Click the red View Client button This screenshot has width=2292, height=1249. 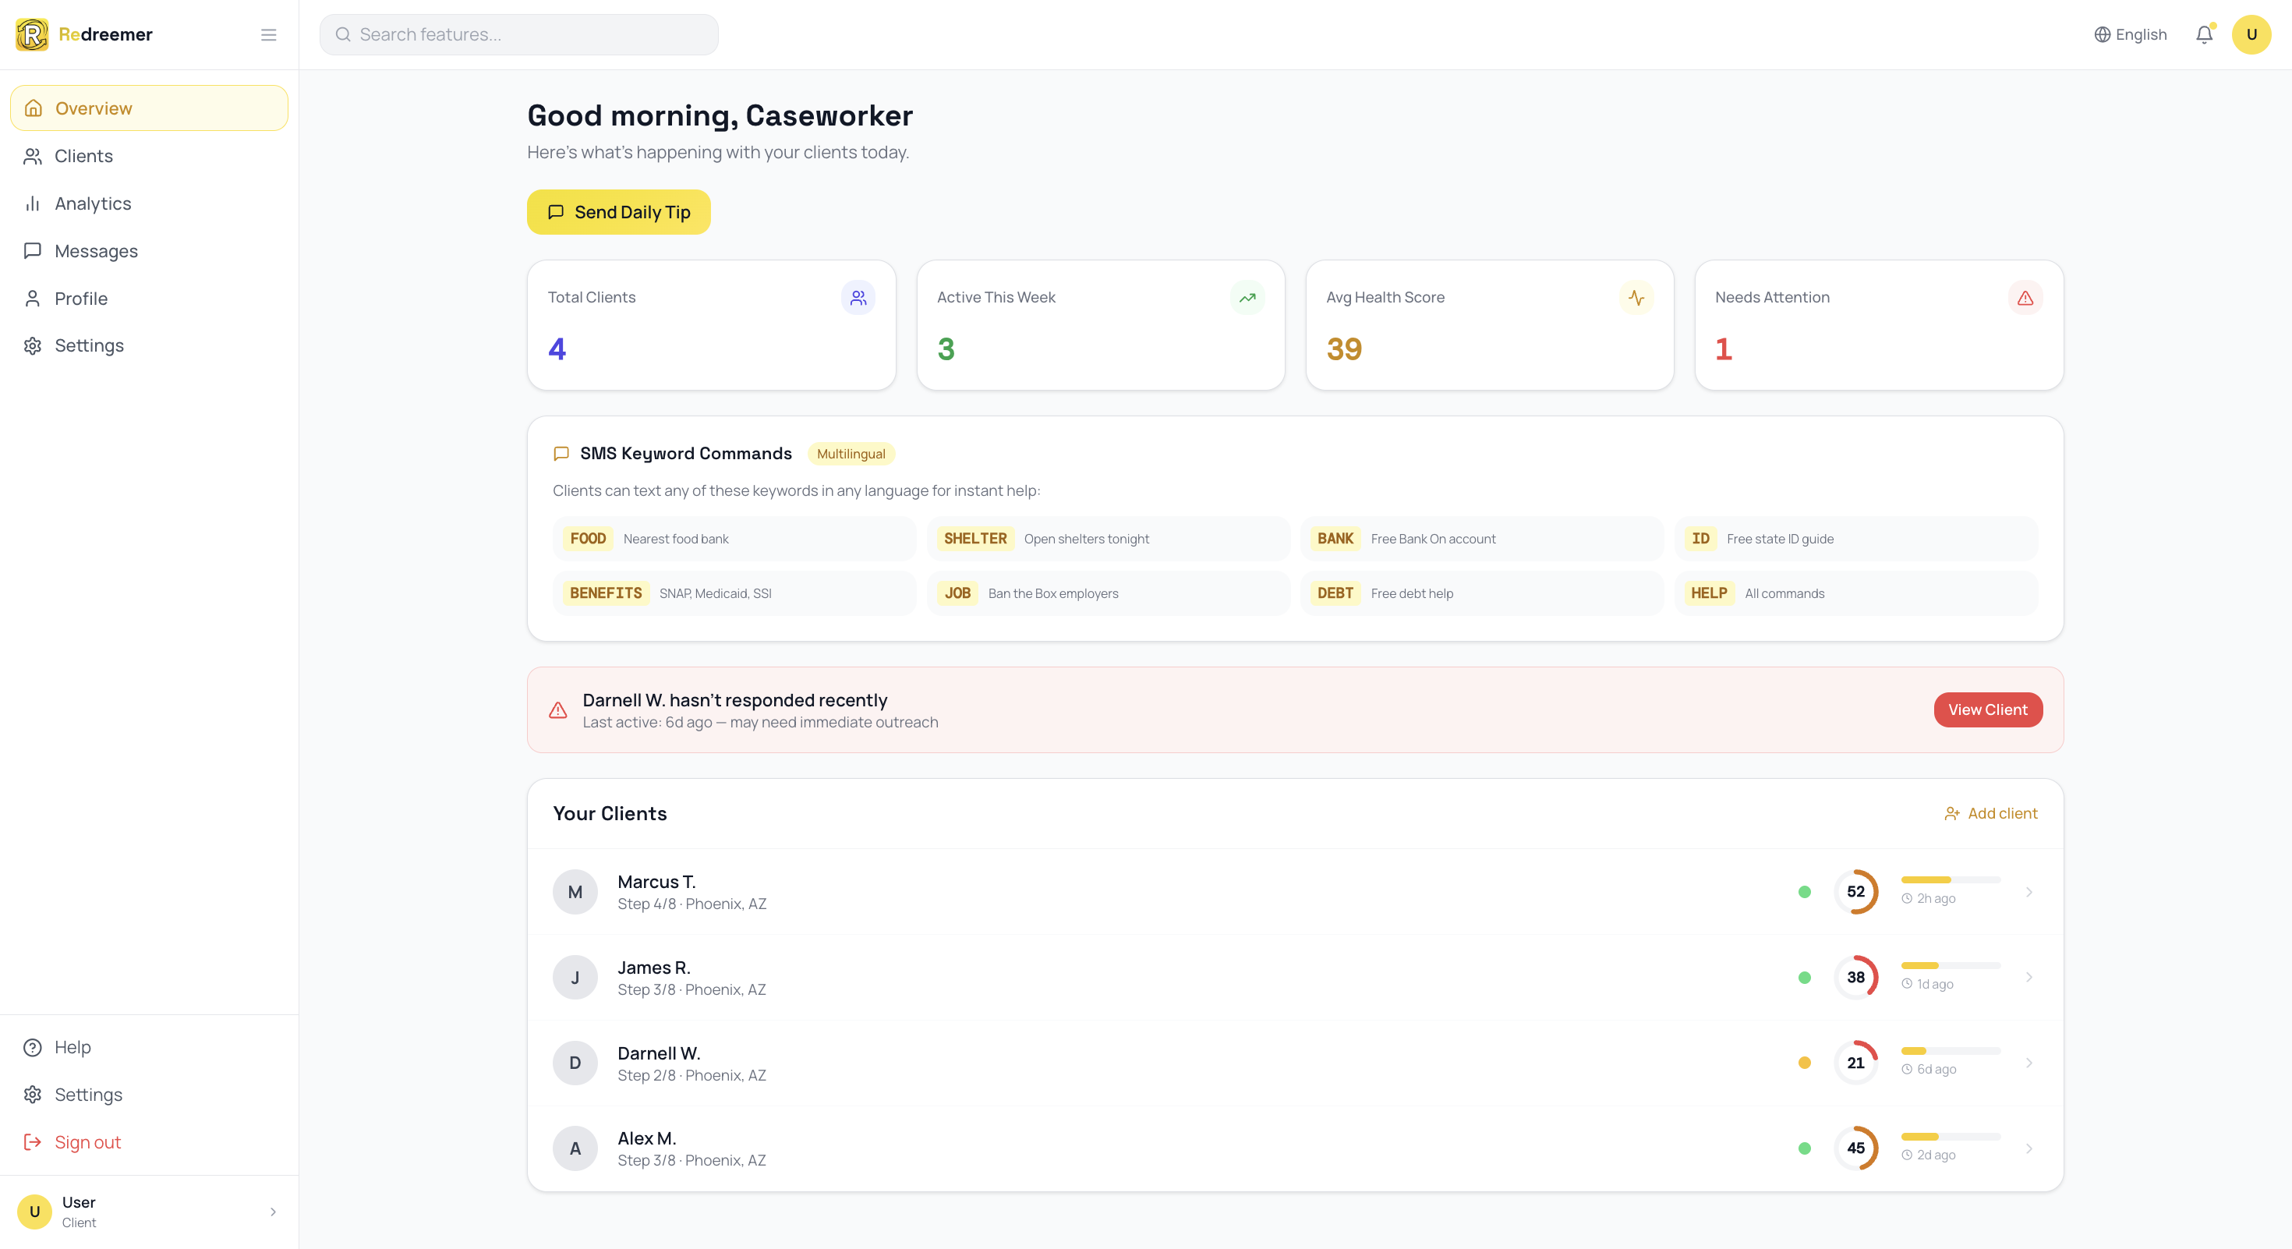1987,710
